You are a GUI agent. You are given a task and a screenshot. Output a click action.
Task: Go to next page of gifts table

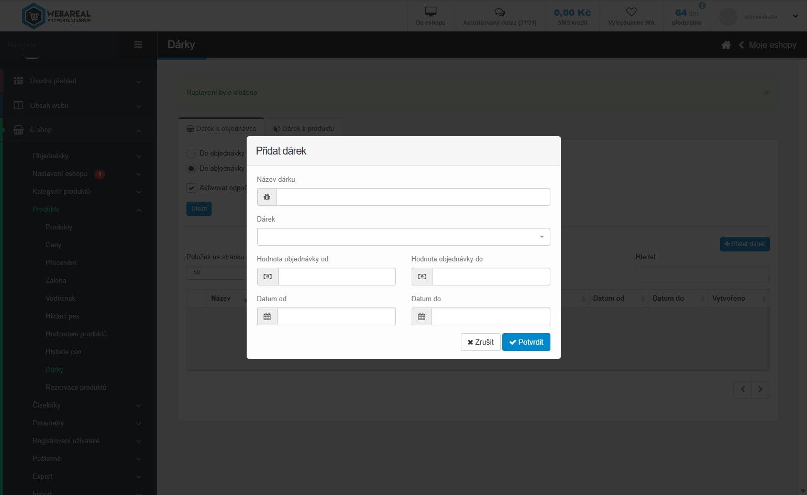pyautogui.click(x=760, y=389)
